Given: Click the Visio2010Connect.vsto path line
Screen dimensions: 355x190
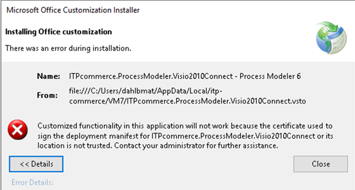Looking at the screenshot, I should pyautogui.click(x=187, y=101).
